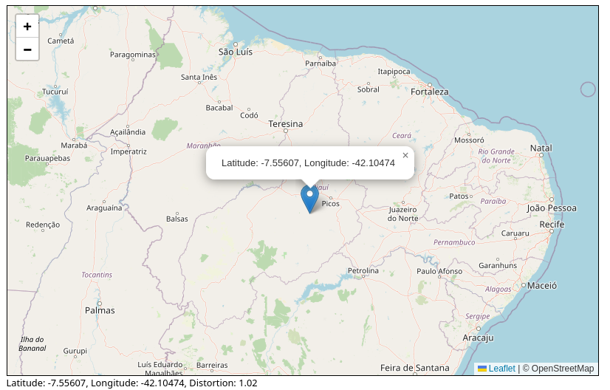
Task: Open the Leaflet attribution link
Action: point(501,369)
